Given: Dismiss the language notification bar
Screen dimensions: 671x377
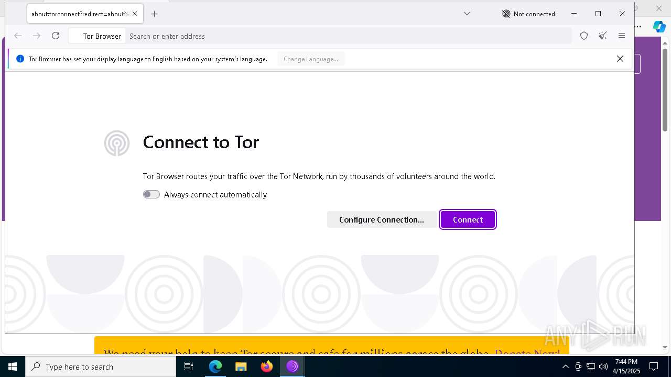Looking at the screenshot, I should click(x=620, y=59).
